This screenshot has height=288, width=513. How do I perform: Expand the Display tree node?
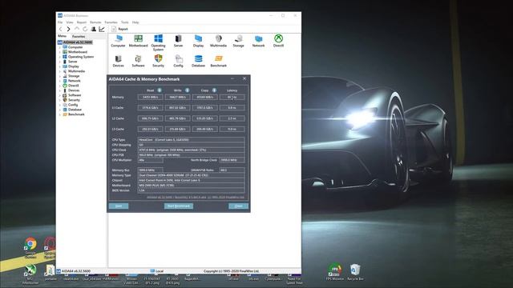(x=59, y=66)
